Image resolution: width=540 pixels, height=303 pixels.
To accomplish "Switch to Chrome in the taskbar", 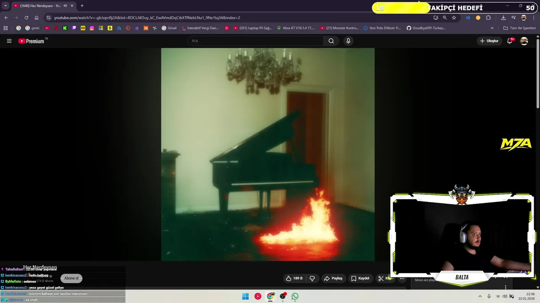I will coord(270,296).
